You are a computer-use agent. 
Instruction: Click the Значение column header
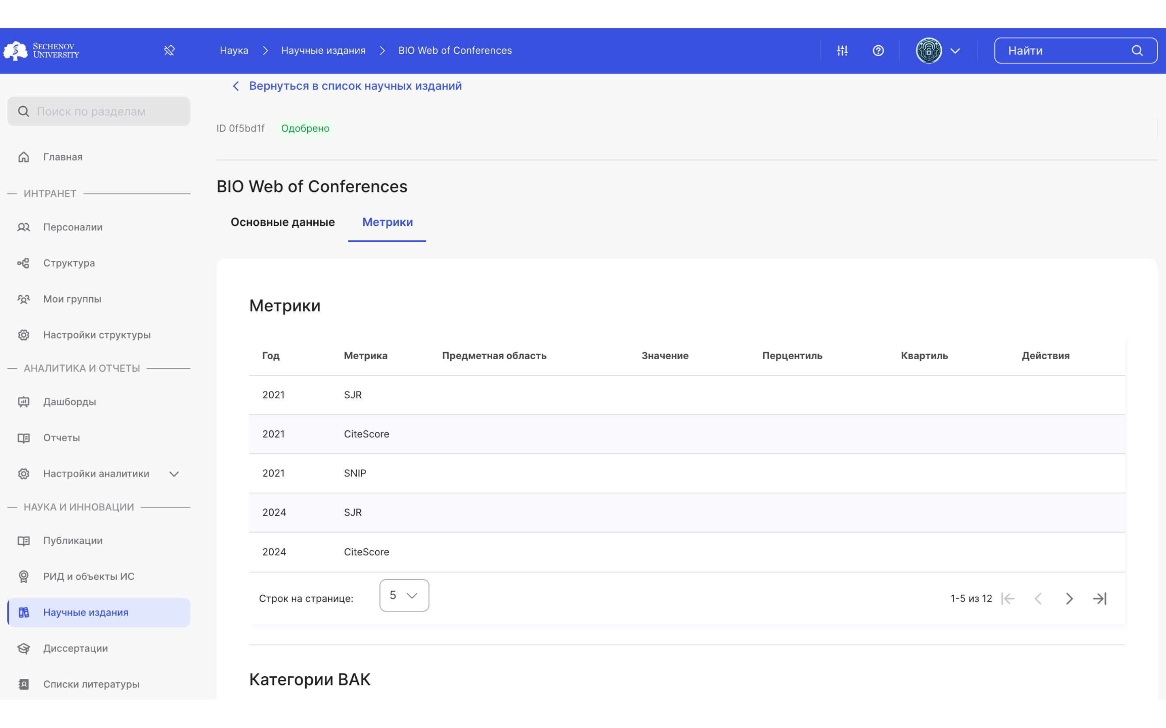click(x=665, y=356)
